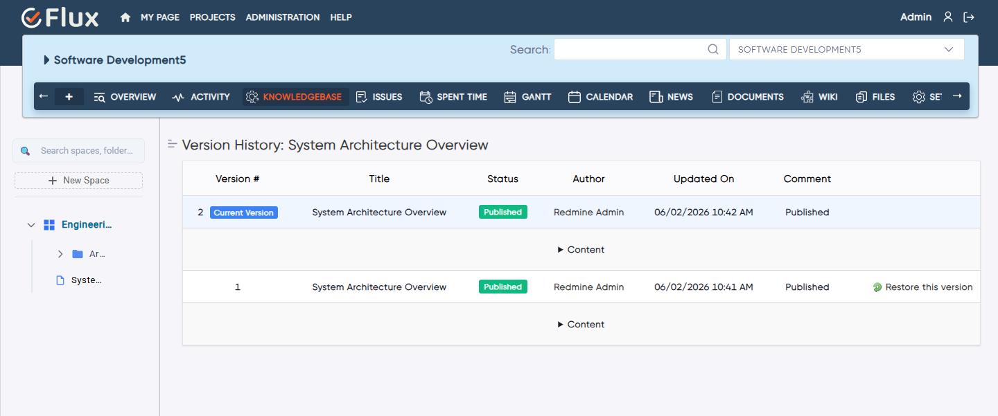Click the Flux logo
This screenshot has width=998, height=416.
[x=60, y=17]
